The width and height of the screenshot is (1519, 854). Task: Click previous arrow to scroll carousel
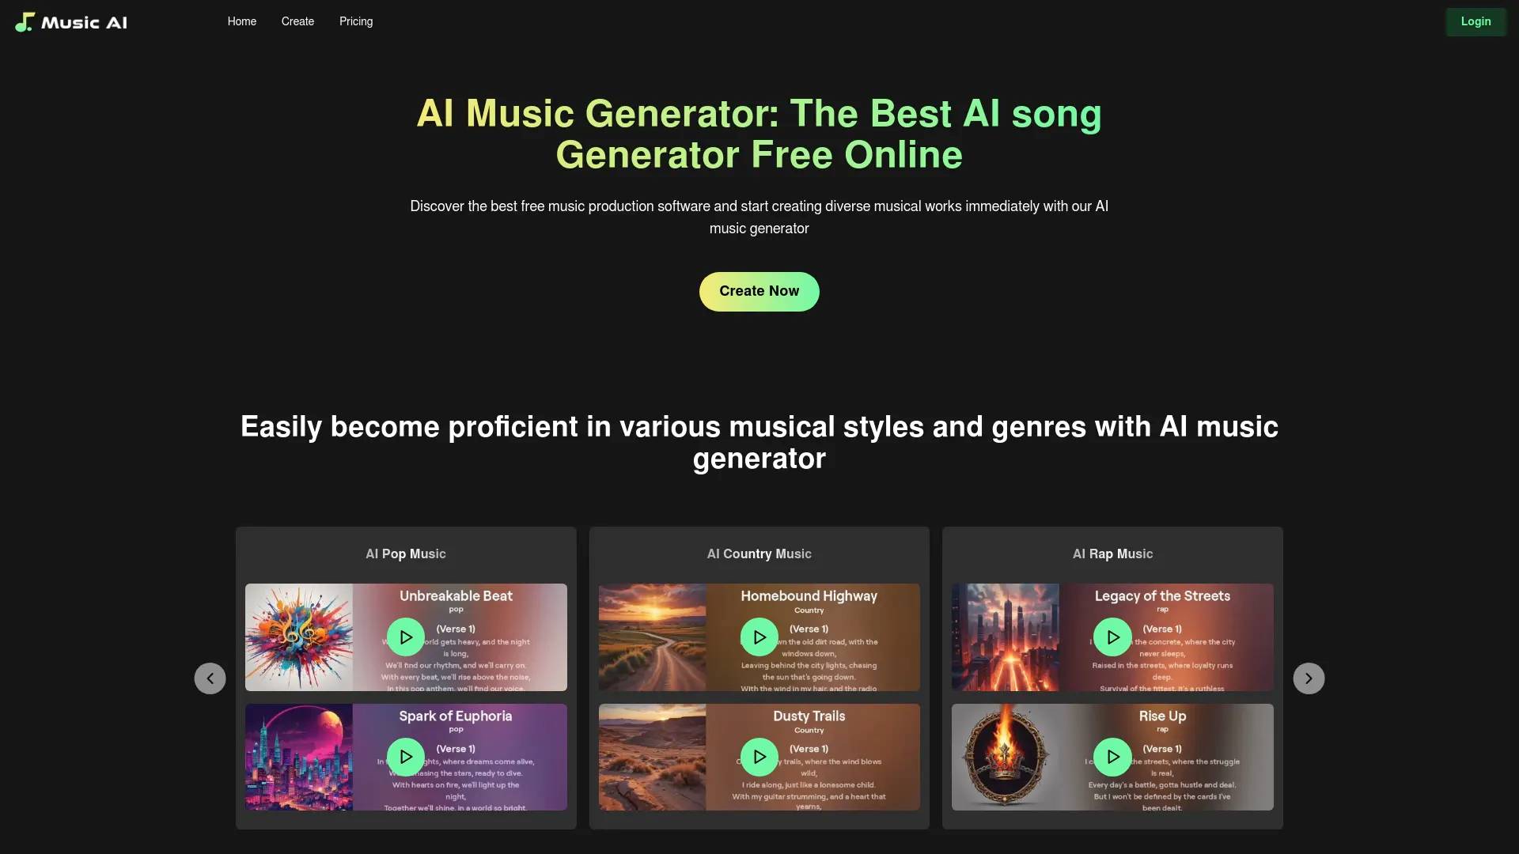[x=209, y=678]
